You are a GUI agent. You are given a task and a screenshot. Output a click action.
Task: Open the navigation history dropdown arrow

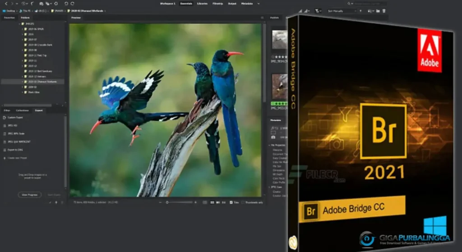[x=17, y=4]
